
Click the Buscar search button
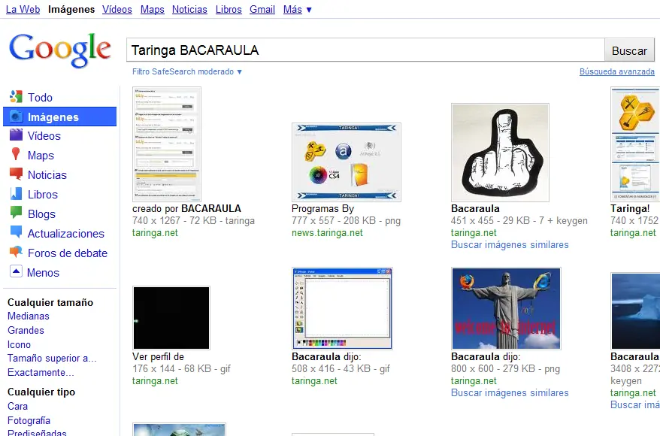pos(629,50)
